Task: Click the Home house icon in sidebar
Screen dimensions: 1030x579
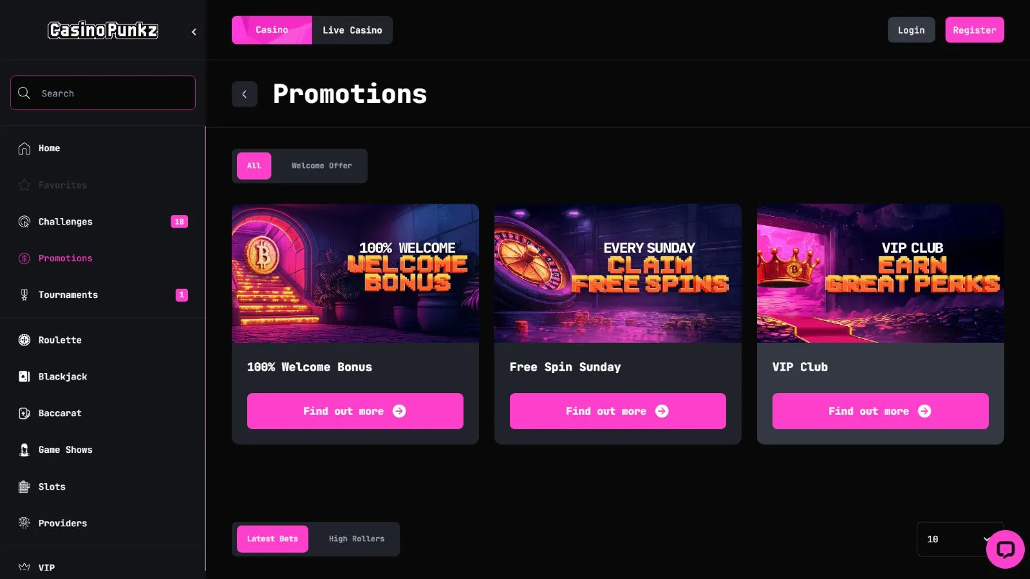Action: pos(24,149)
